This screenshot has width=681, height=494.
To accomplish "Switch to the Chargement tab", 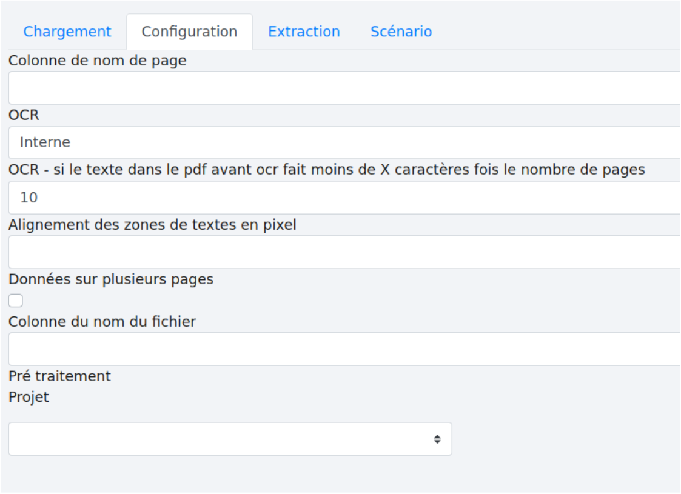I will pyautogui.click(x=67, y=32).
